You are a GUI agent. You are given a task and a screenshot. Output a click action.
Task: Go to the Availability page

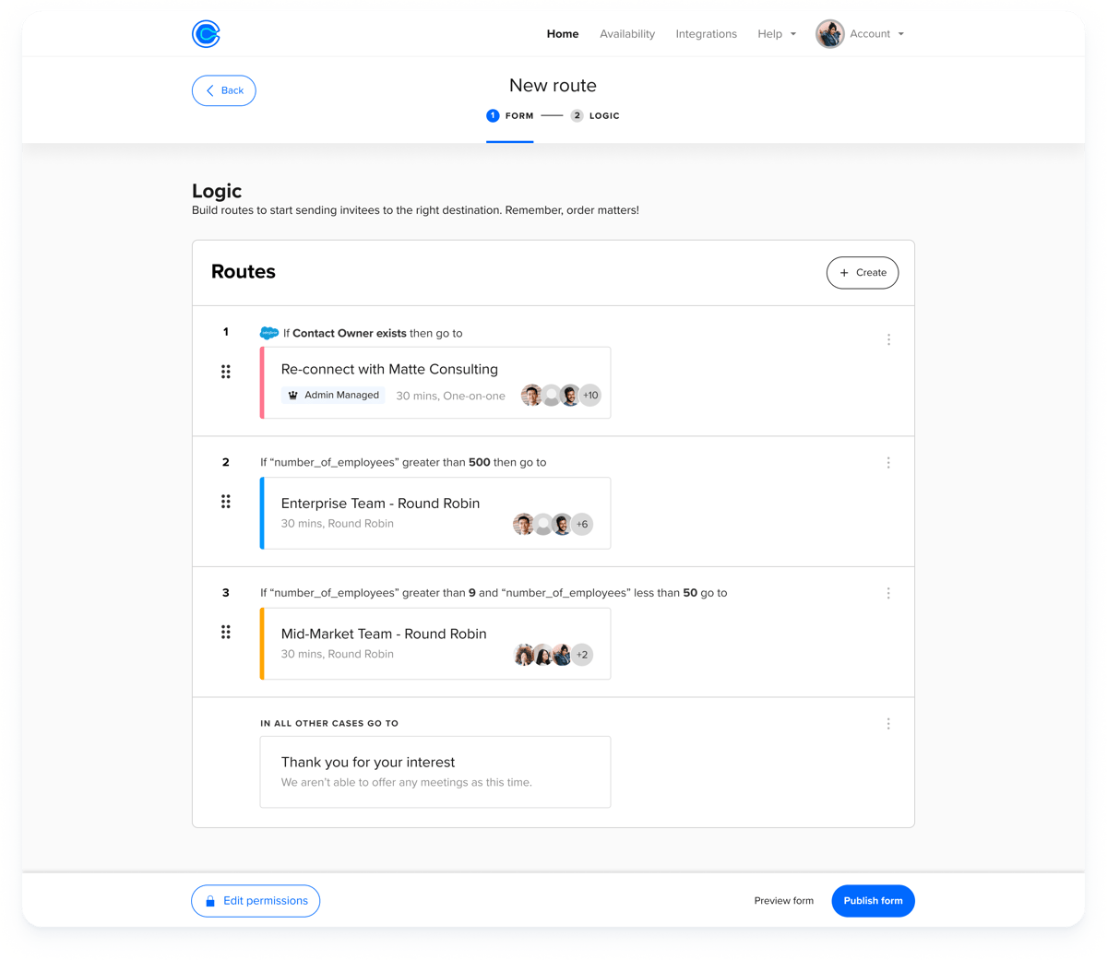(627, 34)
